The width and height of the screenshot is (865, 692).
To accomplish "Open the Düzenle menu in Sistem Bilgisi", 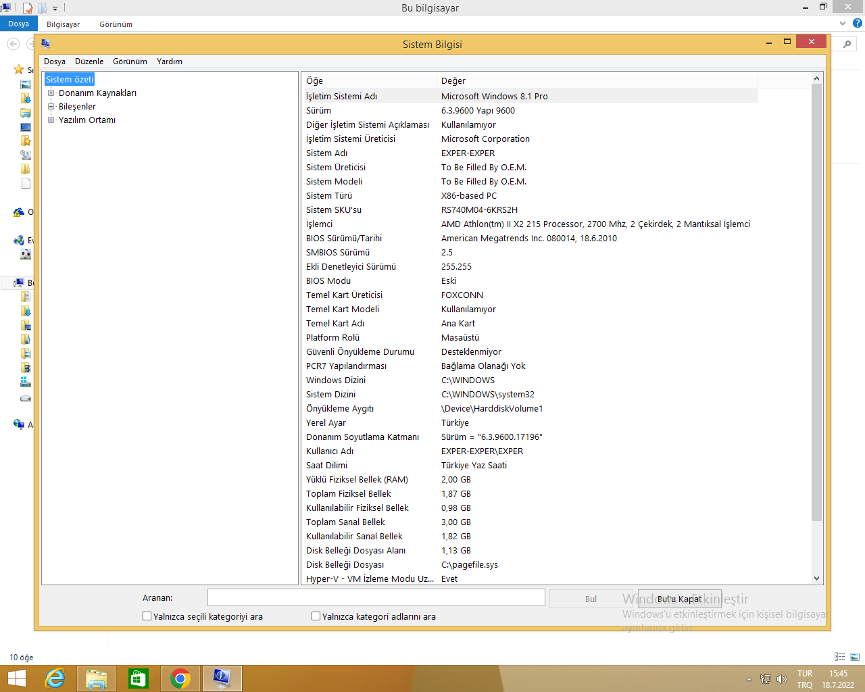I will 89,61.
